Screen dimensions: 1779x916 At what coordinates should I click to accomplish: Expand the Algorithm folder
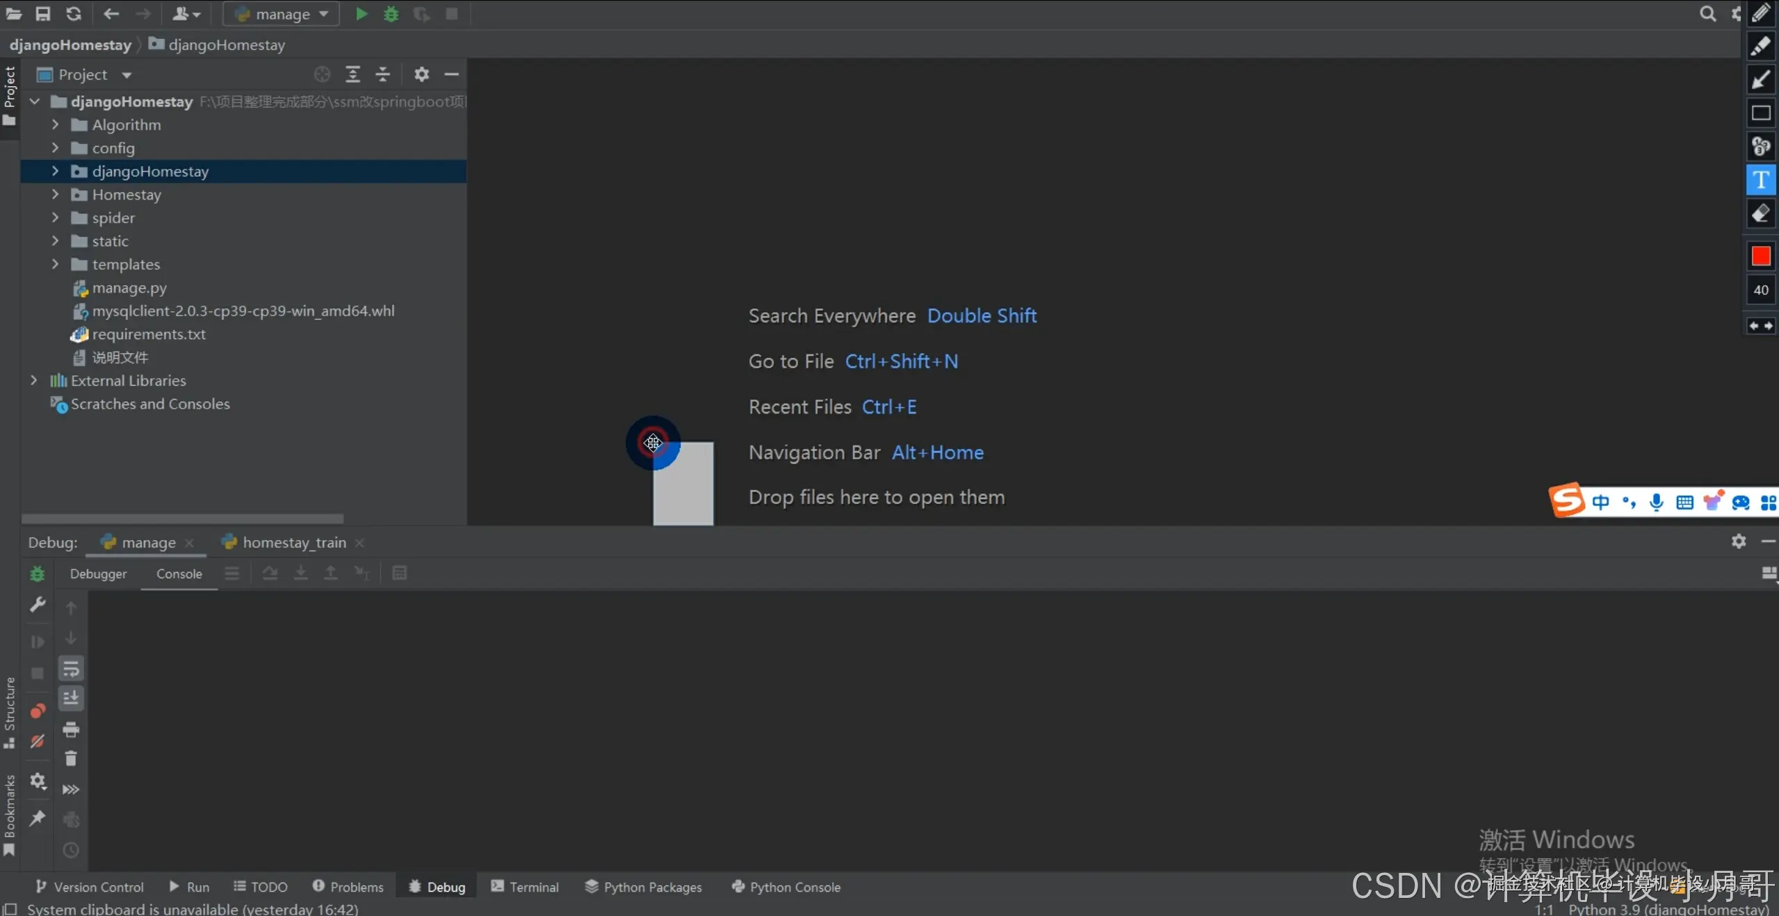(55, 124)
